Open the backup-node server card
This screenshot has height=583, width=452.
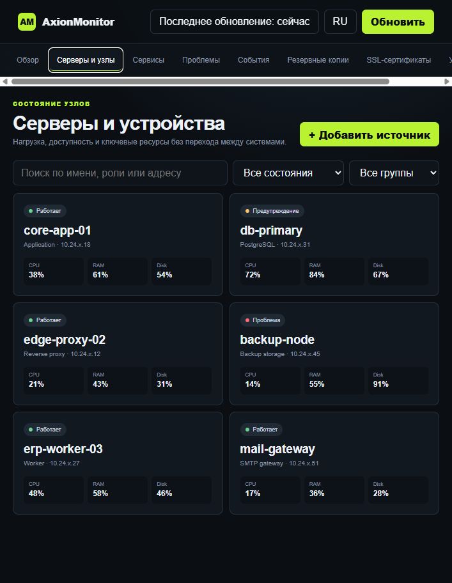(x=334, y=354)
